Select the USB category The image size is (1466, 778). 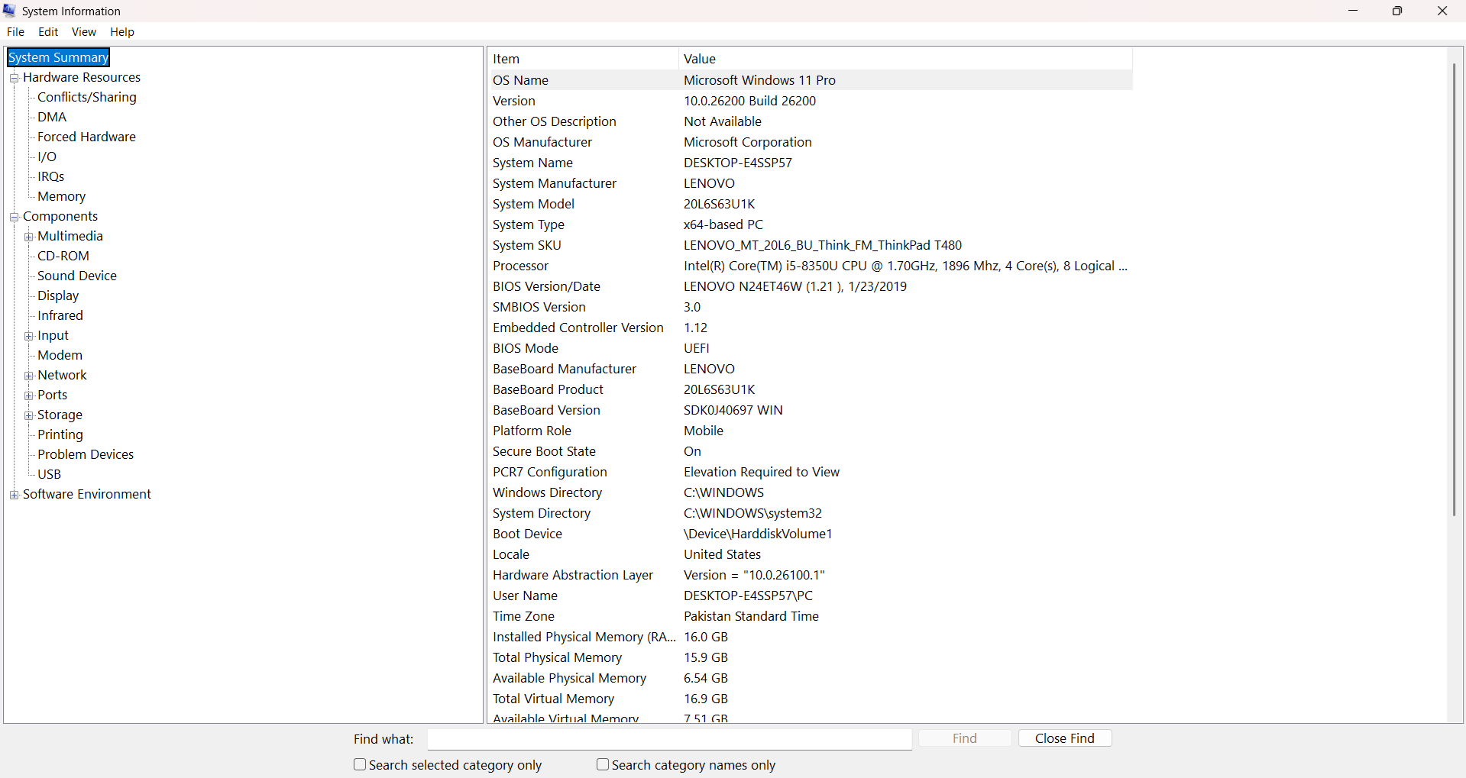[x=49, y=474]
